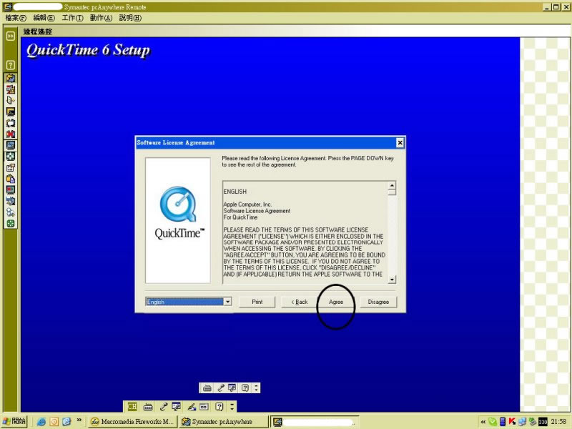Click the blue circles icon in the sidebar

(11, 212)
